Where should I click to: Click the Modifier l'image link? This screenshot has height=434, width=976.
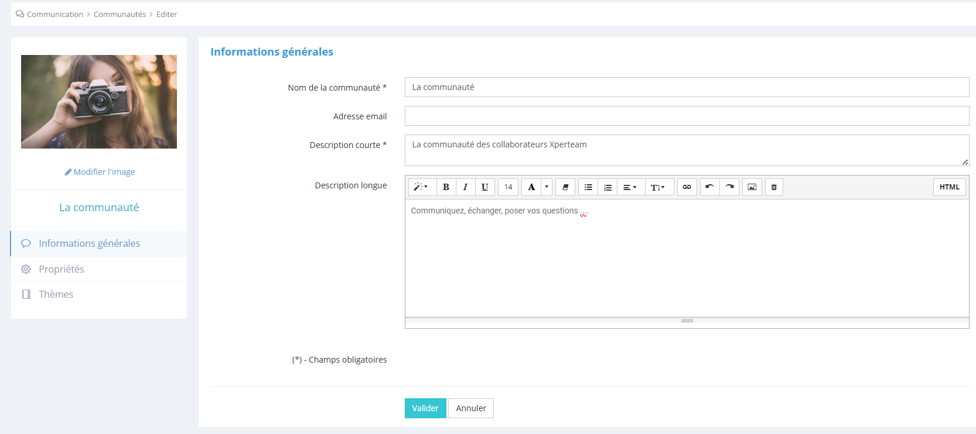point(100,172)
